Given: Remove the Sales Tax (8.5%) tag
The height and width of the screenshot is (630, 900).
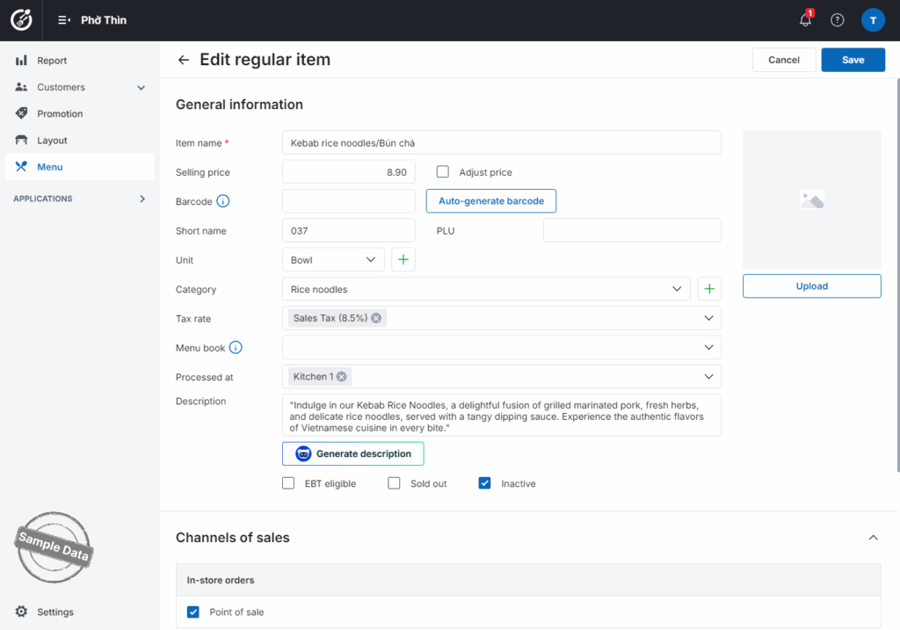Looking at the screenshot, I should [x=376, y=318].
